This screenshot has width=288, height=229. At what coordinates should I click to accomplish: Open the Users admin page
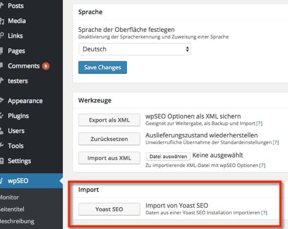point(16,131)
